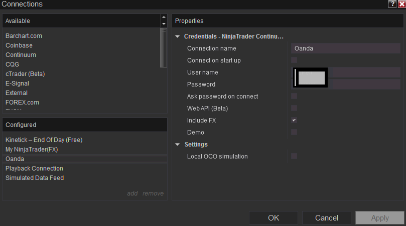Select External in Available list
The height and width of the screenshot is (226, 406).
[17, 93]
